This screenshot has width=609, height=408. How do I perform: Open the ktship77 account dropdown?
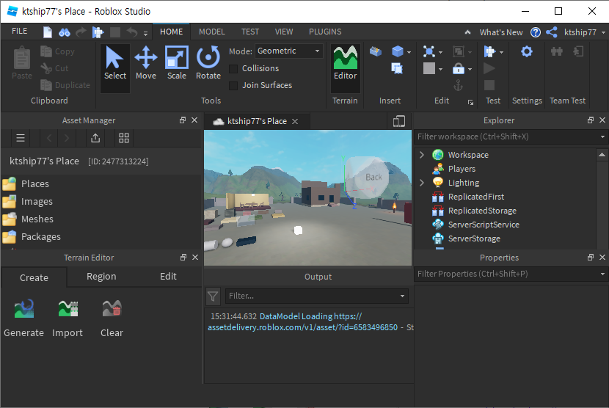(x=604, y=32)
